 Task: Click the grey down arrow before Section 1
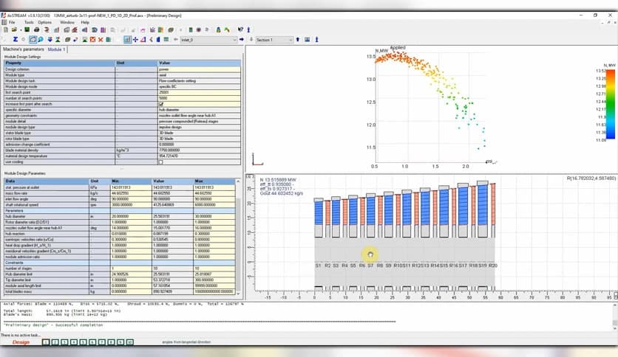[251, 40]
